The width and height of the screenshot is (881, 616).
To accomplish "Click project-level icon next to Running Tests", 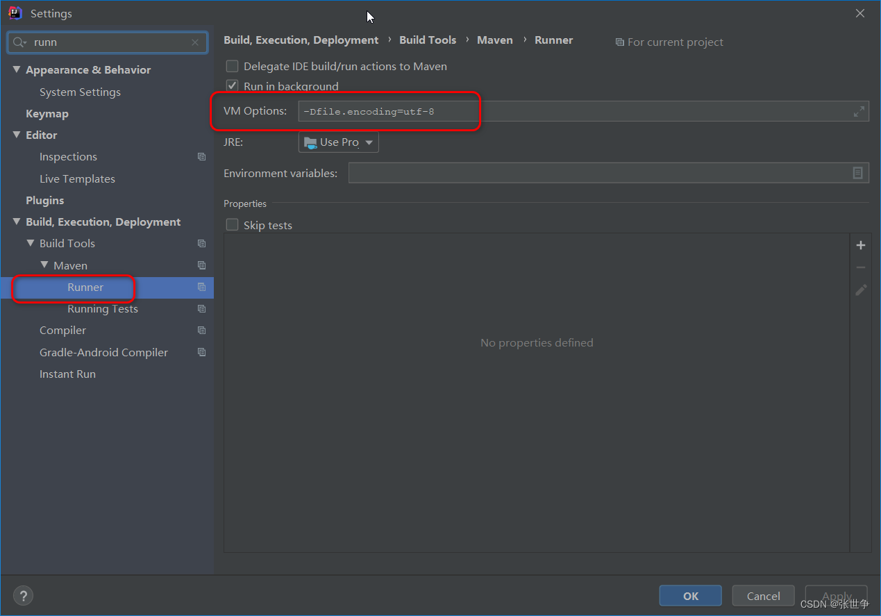I will (201, 309).
